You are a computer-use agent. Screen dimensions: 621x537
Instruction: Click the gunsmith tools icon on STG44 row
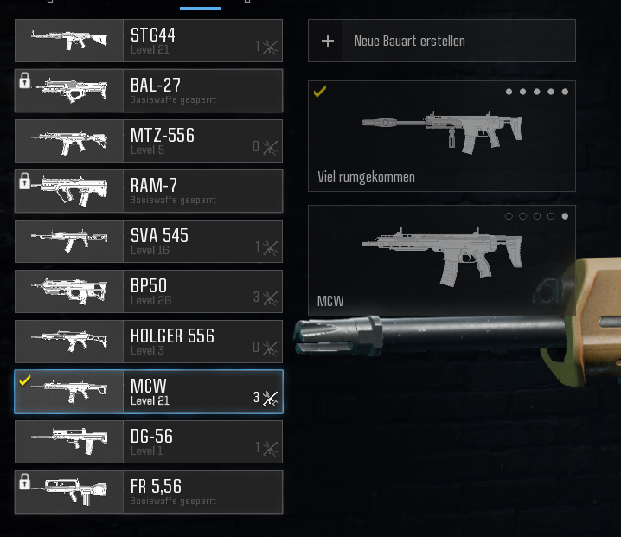coord(271,47)
